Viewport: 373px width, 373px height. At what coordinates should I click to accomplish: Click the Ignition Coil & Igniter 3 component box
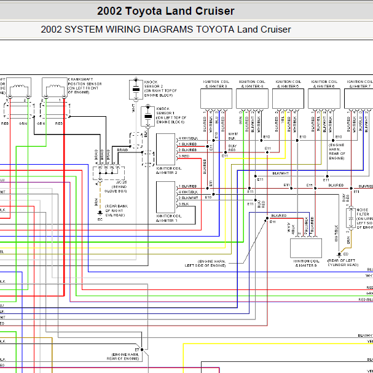216,99
